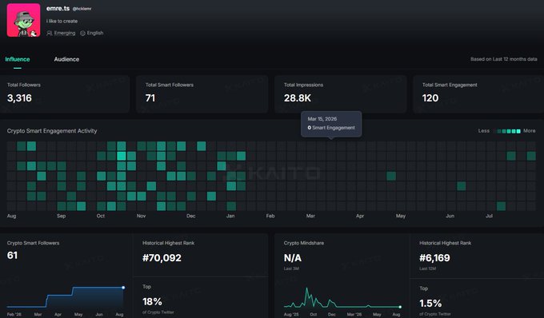Image resolution: width=544 pixels, height=318 pixels.
Task: Click the #70,092 historical highest rank value
Action: 162,258
